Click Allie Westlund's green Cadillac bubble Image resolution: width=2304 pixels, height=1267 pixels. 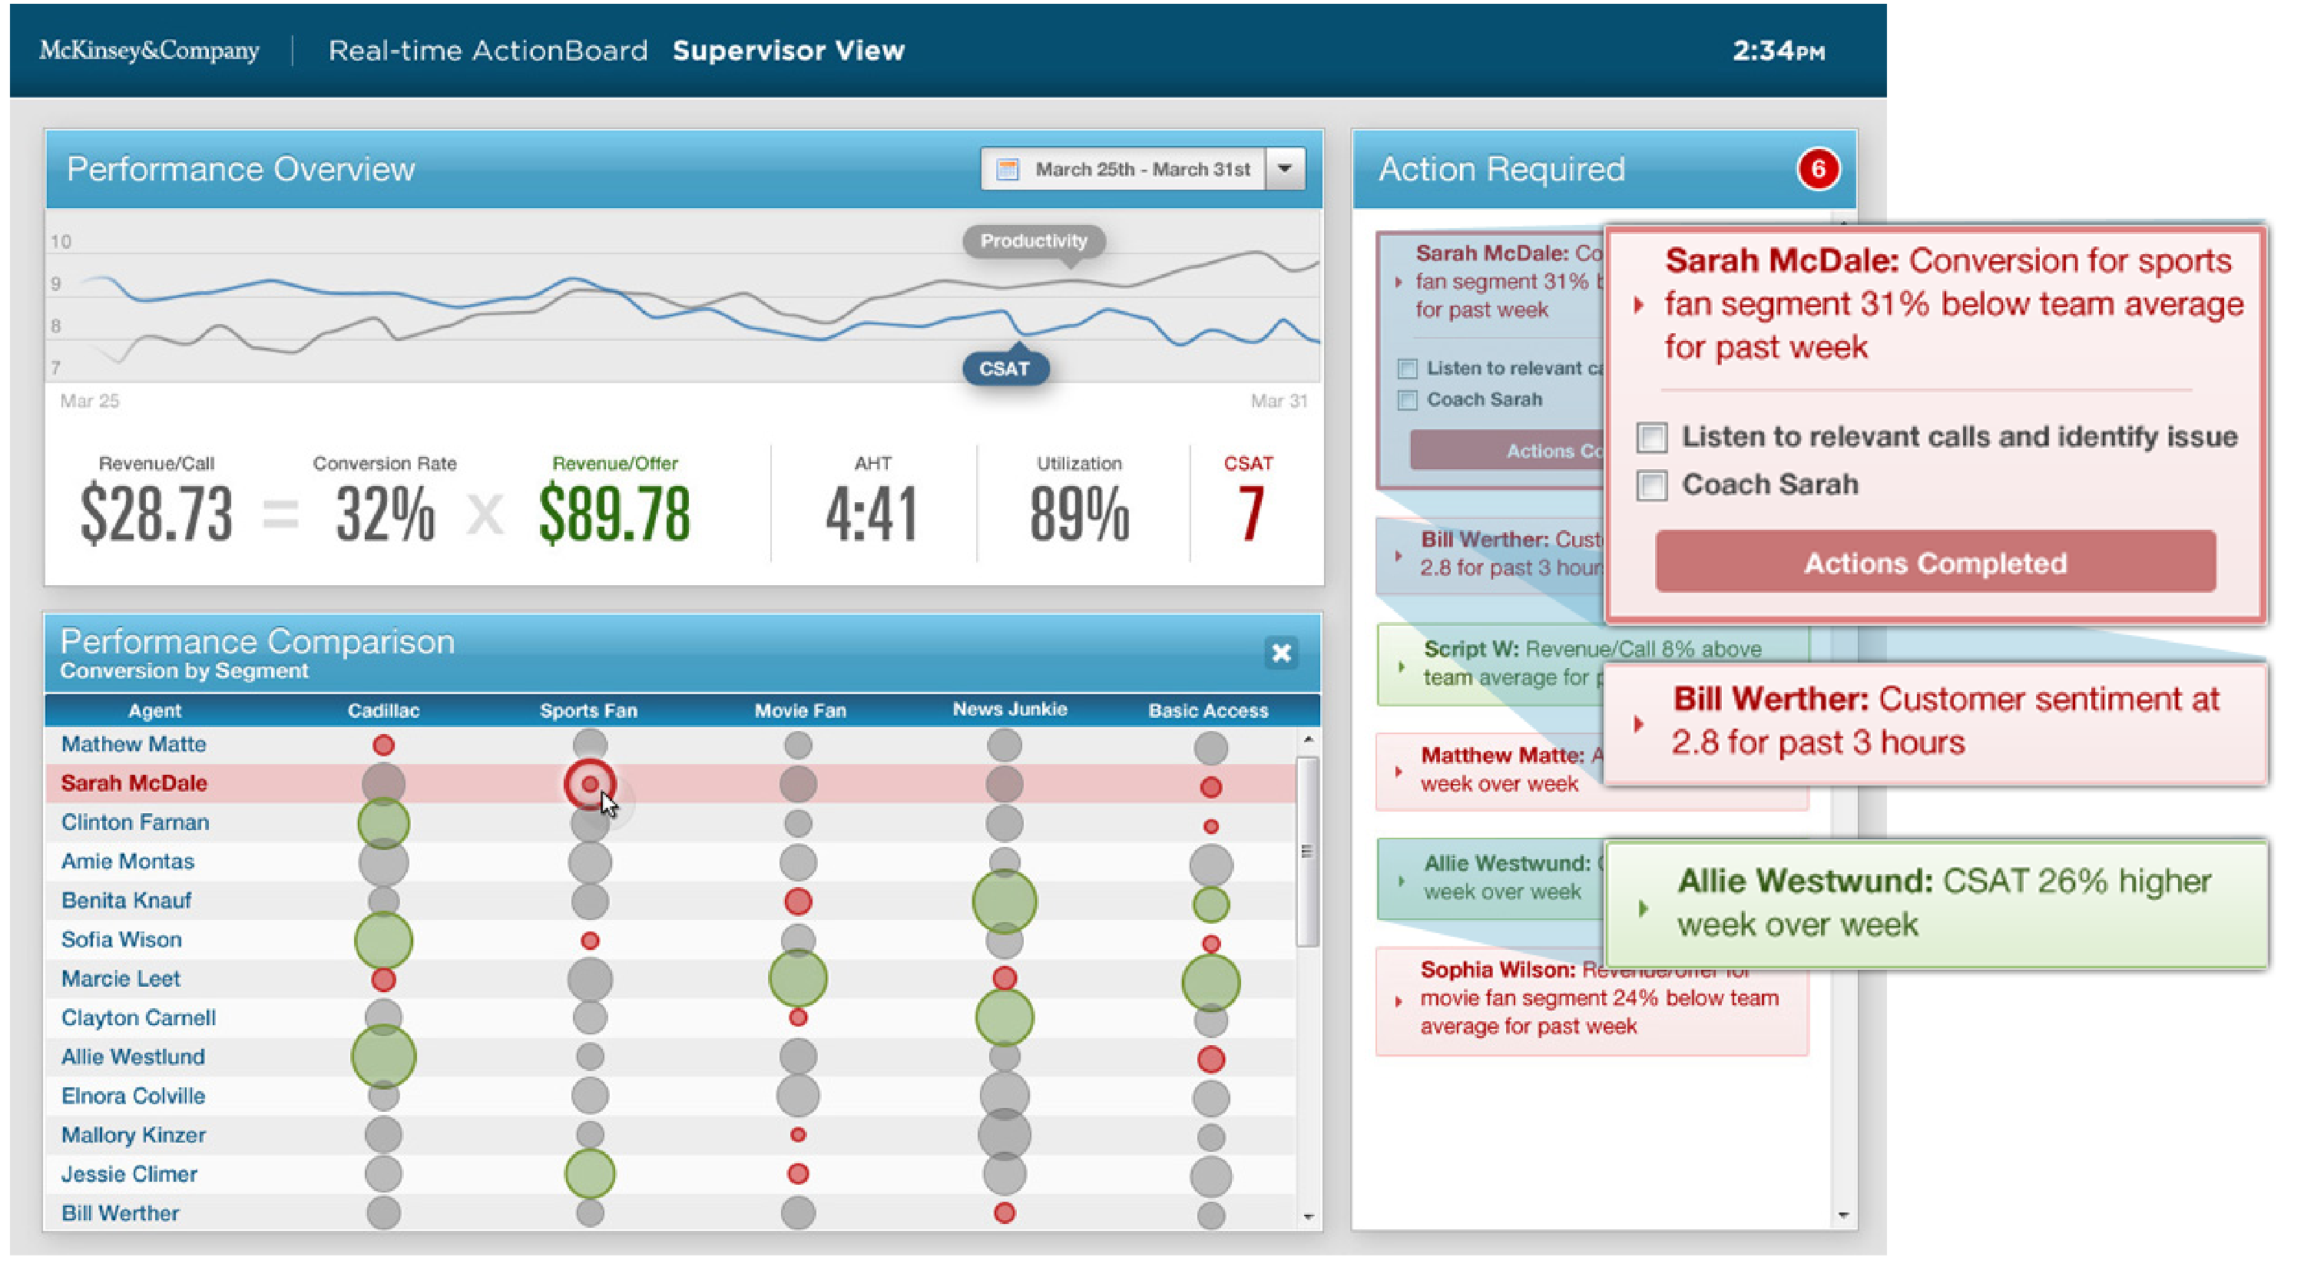tap(382, 1056)
